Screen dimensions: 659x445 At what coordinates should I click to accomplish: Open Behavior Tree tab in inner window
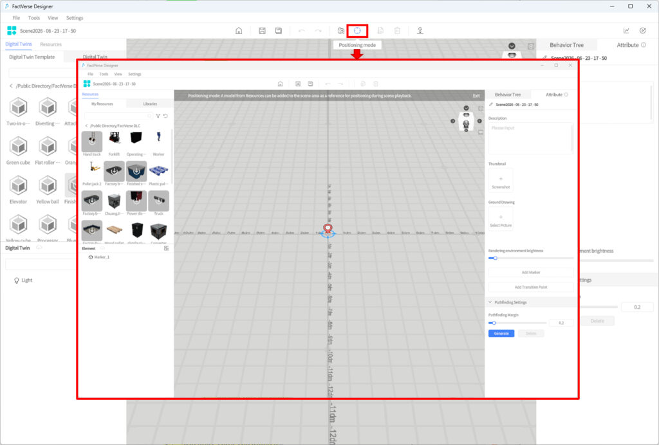508,95
